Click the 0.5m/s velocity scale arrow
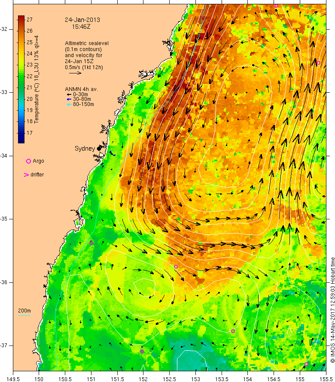Screen dimensions: 335x382 point(75,73)
